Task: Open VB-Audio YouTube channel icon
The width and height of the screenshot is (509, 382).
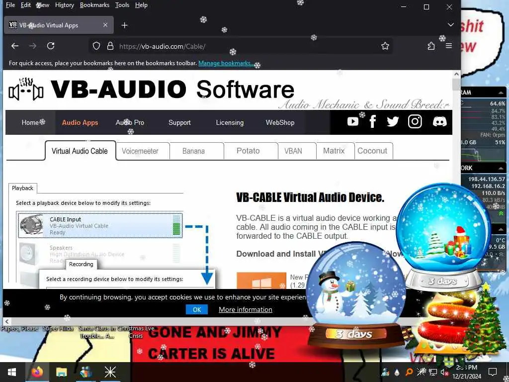Action: pyautogui.click(x=353, y=122)
